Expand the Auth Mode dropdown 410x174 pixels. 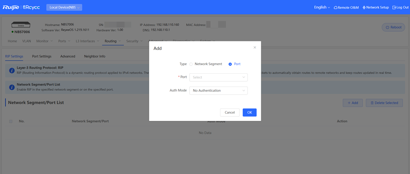[x=219, y=90]
